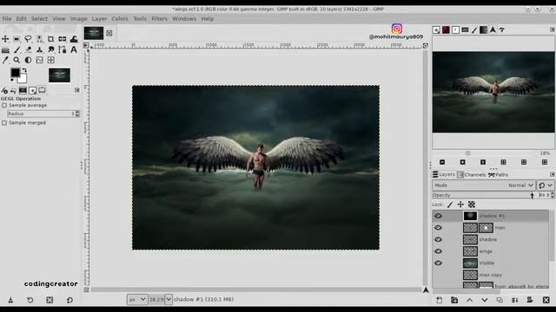556x312 pixels.
Task: Open the ruler corner image menu
Action: point(86,45)
